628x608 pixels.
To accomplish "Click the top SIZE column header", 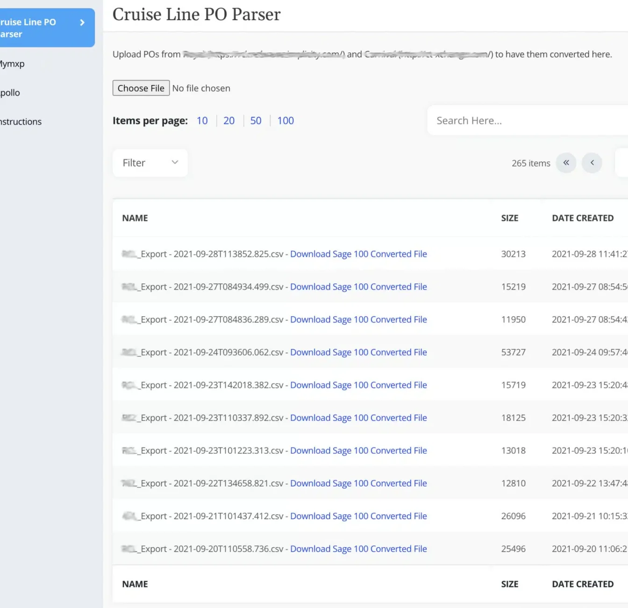I will click(509, 218).
